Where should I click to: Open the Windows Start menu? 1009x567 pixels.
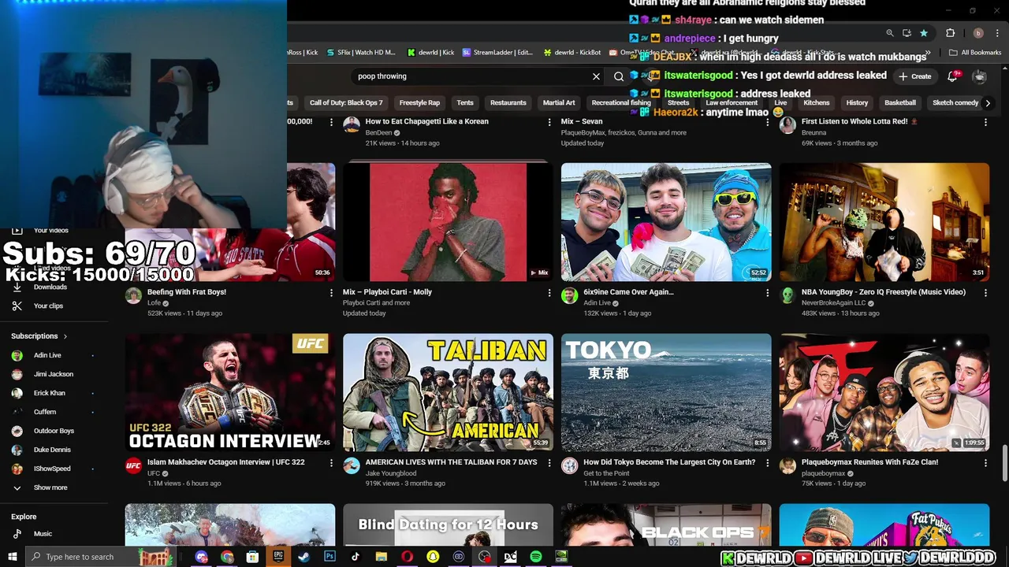point(13,557)
